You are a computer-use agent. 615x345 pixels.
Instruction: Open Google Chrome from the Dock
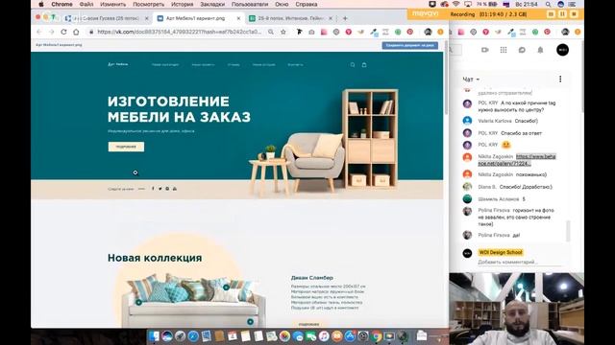point(377,335)
